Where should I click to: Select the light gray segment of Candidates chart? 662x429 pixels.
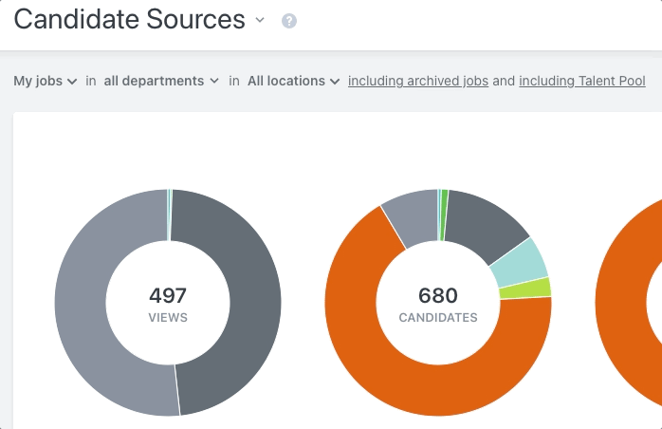[x=413, y=217]
